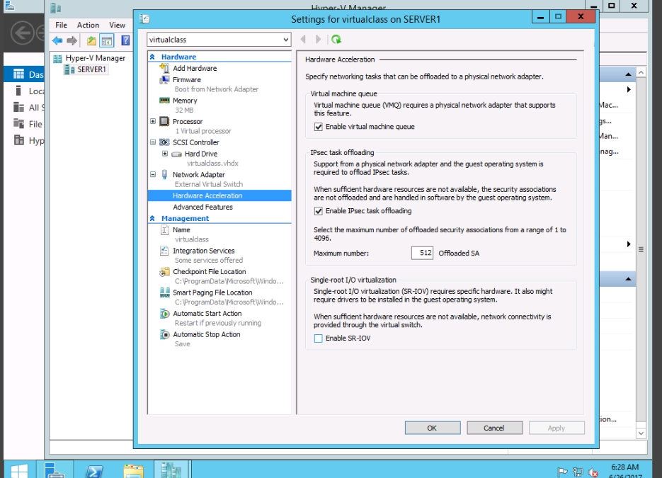Open Server Manager from the taskbar
This screenshot has width=662, height=478.
(x=55, y=470)
